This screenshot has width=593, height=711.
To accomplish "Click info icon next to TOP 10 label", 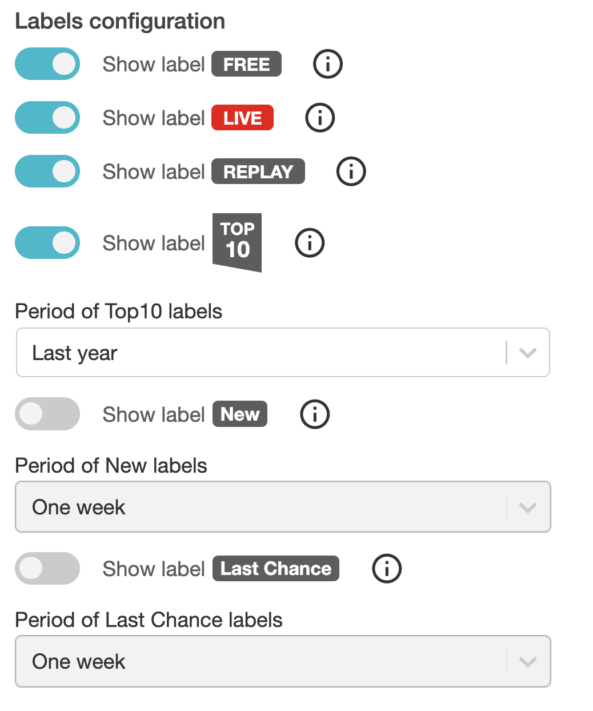I will 310,243.
